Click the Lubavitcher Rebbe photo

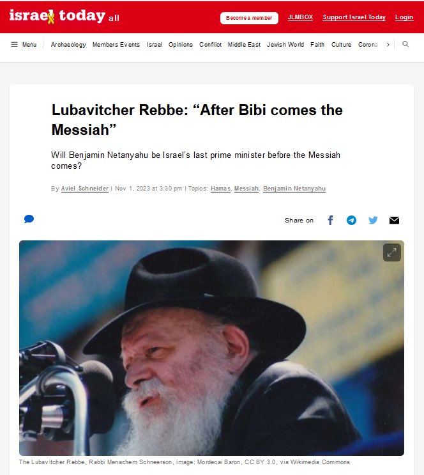(x=211, y=348)
